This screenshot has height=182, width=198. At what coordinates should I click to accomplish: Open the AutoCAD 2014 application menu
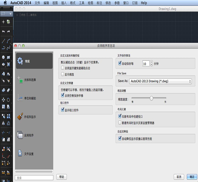pyautogui.click(x=21, y=3)
